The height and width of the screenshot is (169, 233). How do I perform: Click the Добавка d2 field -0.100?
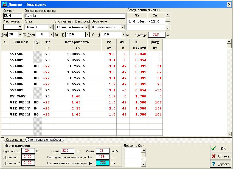tap(28, 163)
